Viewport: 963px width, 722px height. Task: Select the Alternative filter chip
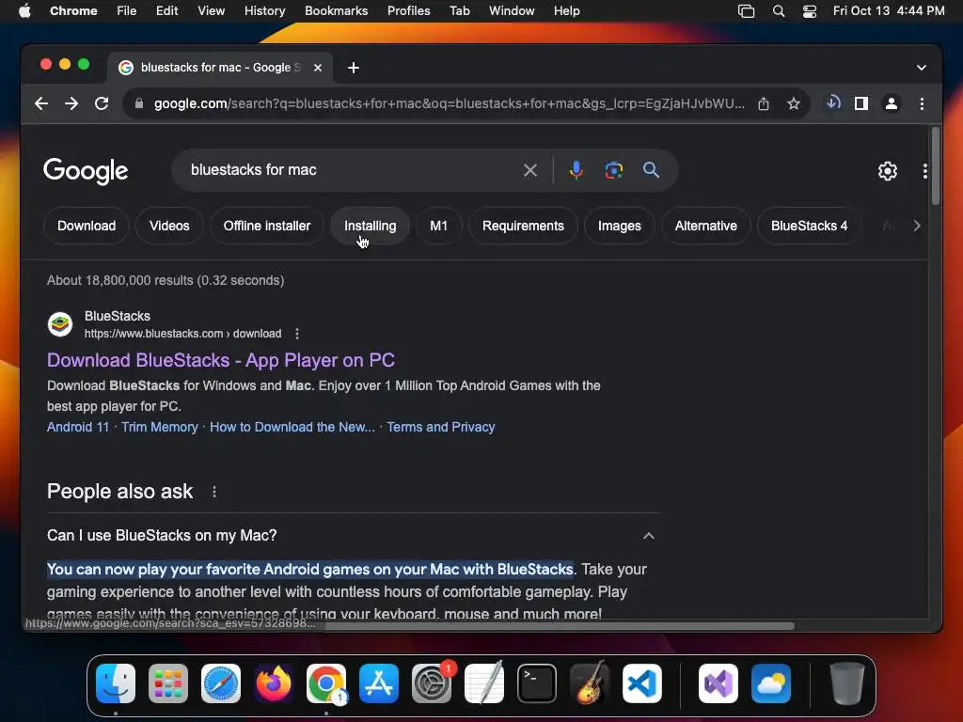[706, 226]
